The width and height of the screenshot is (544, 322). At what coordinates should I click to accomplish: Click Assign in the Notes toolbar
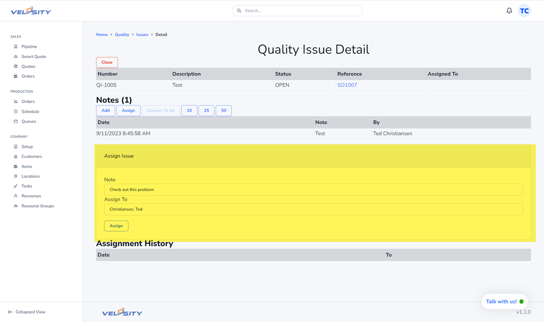[x=129, y=111]
